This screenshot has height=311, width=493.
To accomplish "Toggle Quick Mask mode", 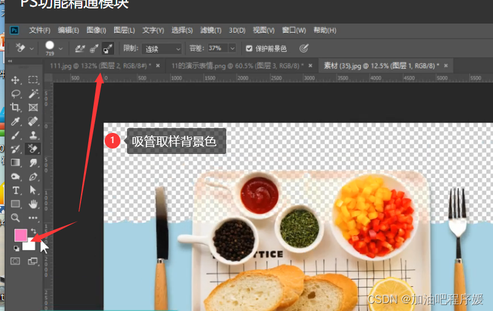I will 15,261.
